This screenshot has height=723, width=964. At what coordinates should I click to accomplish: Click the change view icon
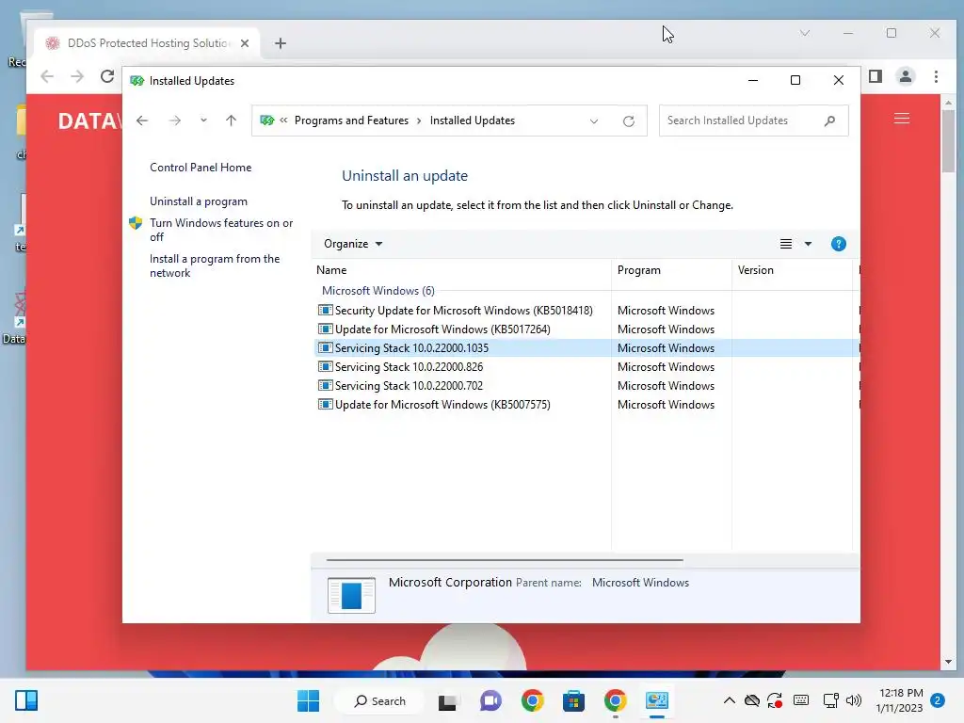[x=786, y=244]
